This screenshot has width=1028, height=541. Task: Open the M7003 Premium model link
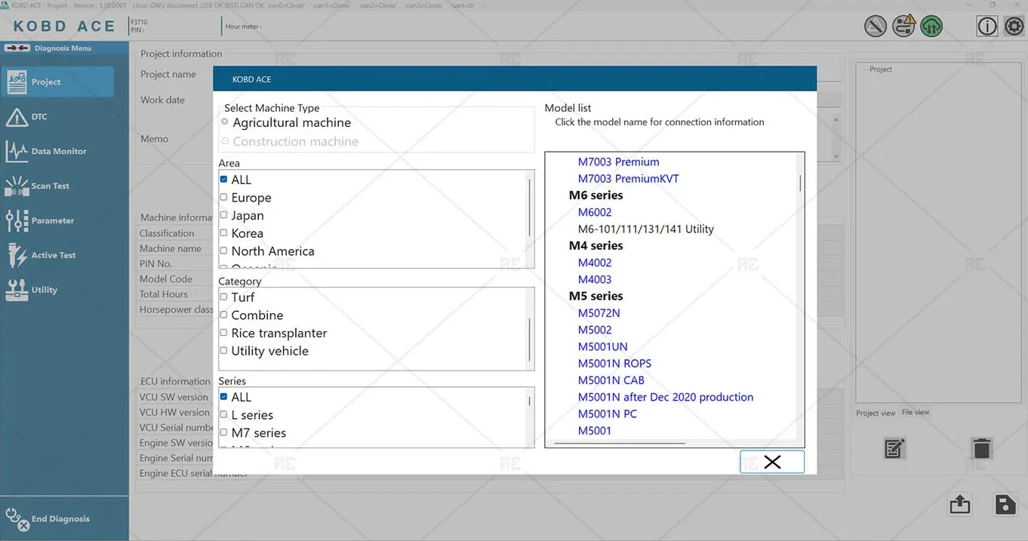click(619, 161)
